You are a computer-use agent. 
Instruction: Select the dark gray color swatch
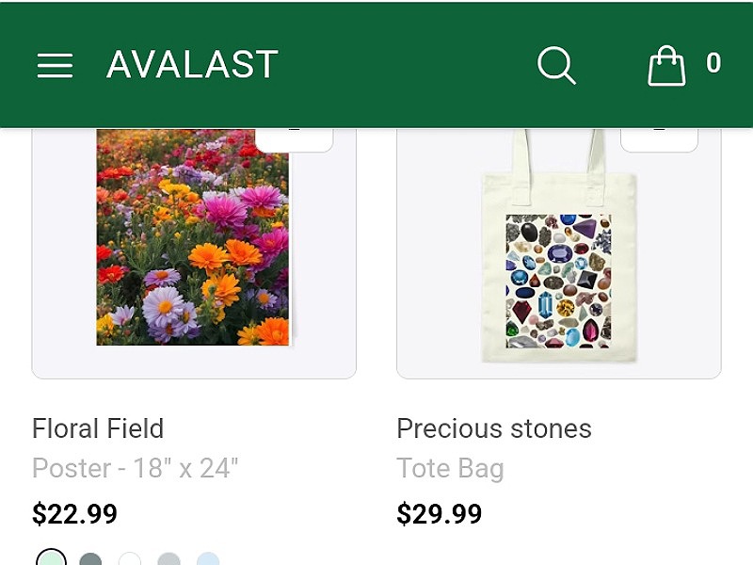(x=90, y=559)
